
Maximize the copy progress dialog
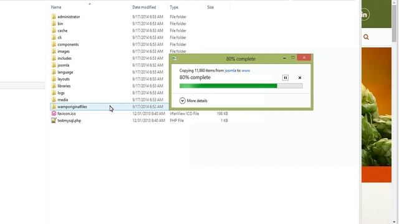[x=293, y=58]
